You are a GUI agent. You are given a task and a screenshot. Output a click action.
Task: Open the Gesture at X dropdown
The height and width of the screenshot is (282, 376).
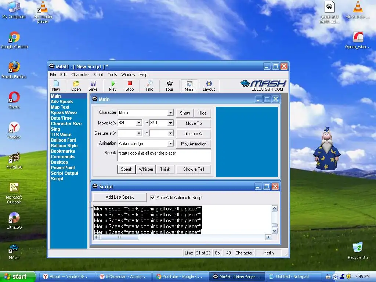point(139,133)
